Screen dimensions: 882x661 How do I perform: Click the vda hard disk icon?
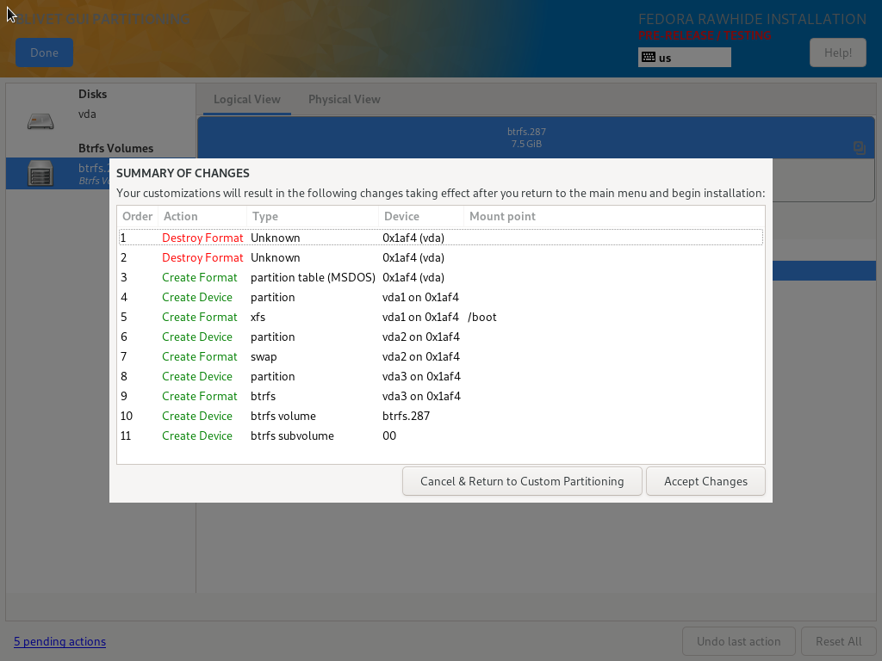40,120
